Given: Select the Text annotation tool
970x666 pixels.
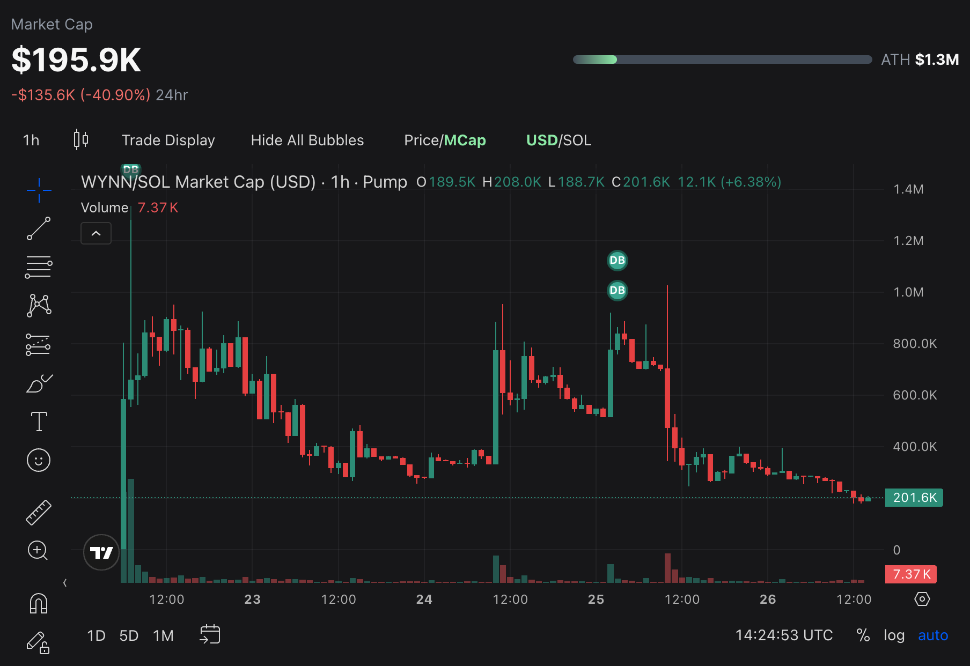Looking at the screenshot, I should point(39,421).
